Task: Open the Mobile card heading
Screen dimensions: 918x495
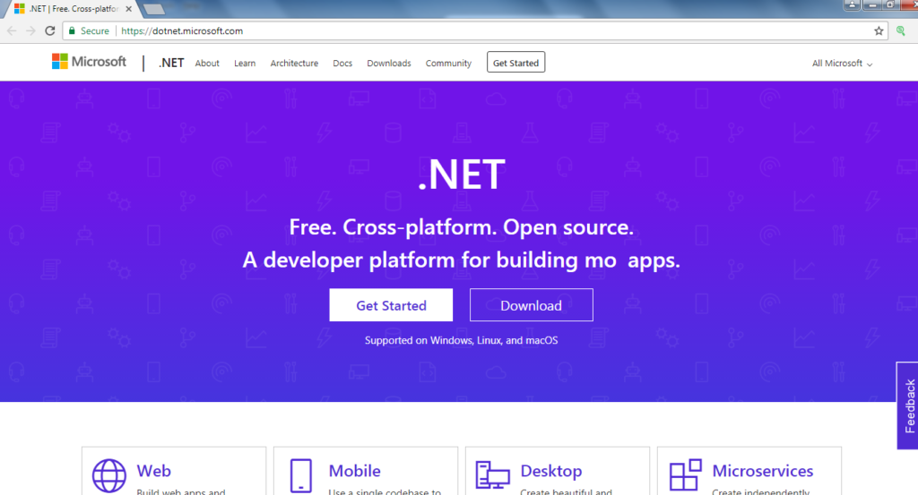Action: click(354, 471)
